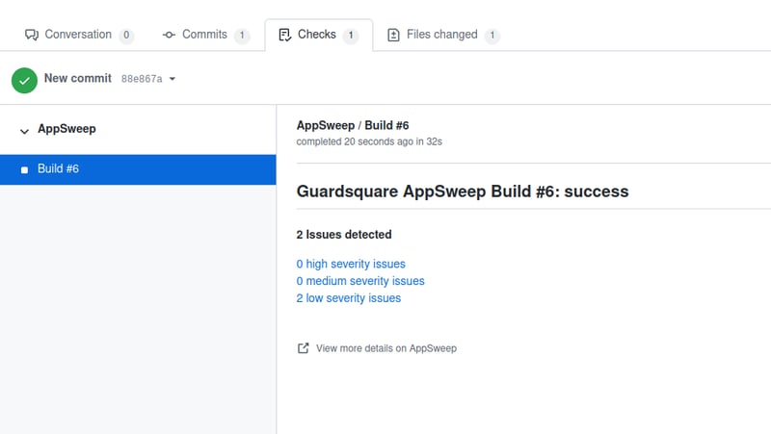Click the New commit title
The width and height of the screenshot is (771, 434).
78,78
